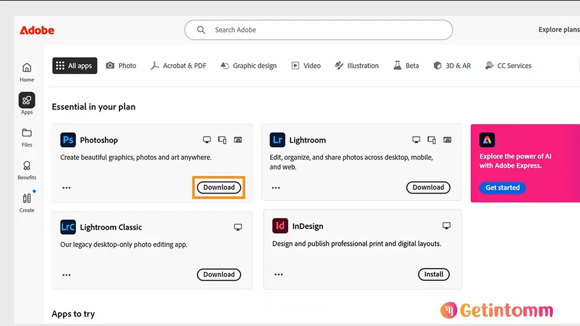Go to Home in sidebar
This screenshot has height=326, width=580.
click(x=27, y=72)
